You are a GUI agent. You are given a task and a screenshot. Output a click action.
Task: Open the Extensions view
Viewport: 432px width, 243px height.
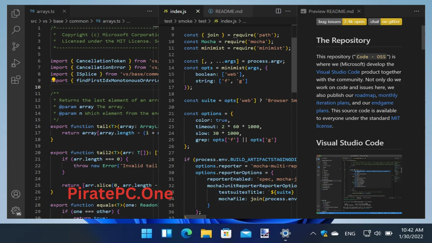point(16,80)
